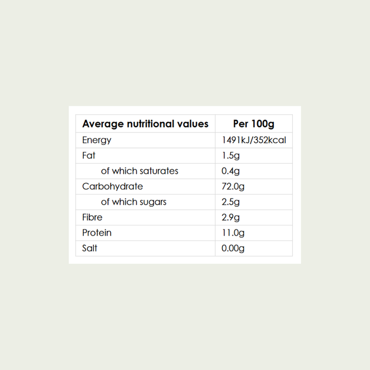Select the Fat row label

click(89, 156)
